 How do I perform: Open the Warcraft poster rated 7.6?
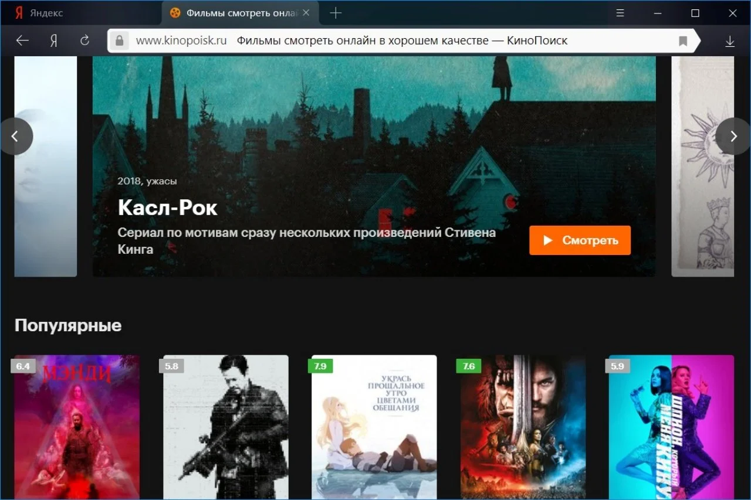click(x=523, y=427)
